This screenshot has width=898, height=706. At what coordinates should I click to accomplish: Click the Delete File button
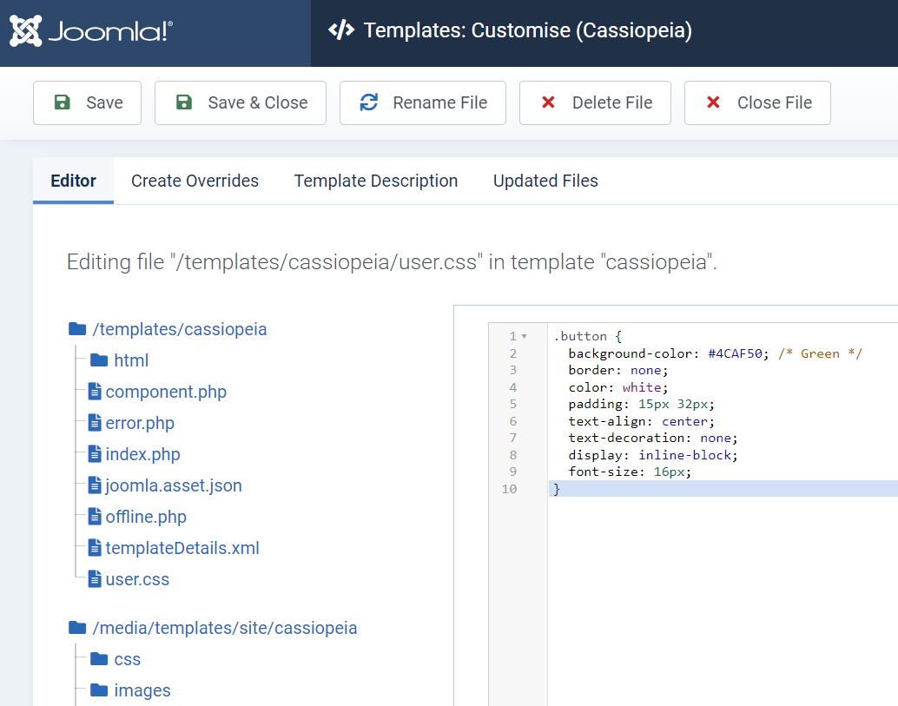coord(595,102)
